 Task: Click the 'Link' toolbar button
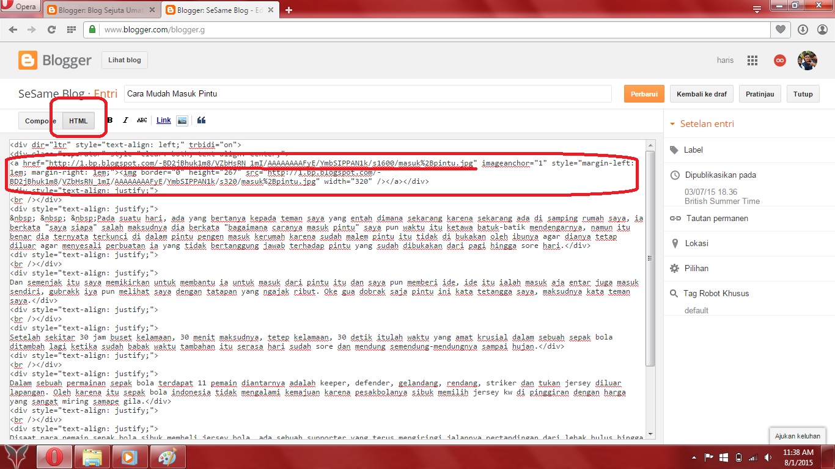click(x=164, y=120)
